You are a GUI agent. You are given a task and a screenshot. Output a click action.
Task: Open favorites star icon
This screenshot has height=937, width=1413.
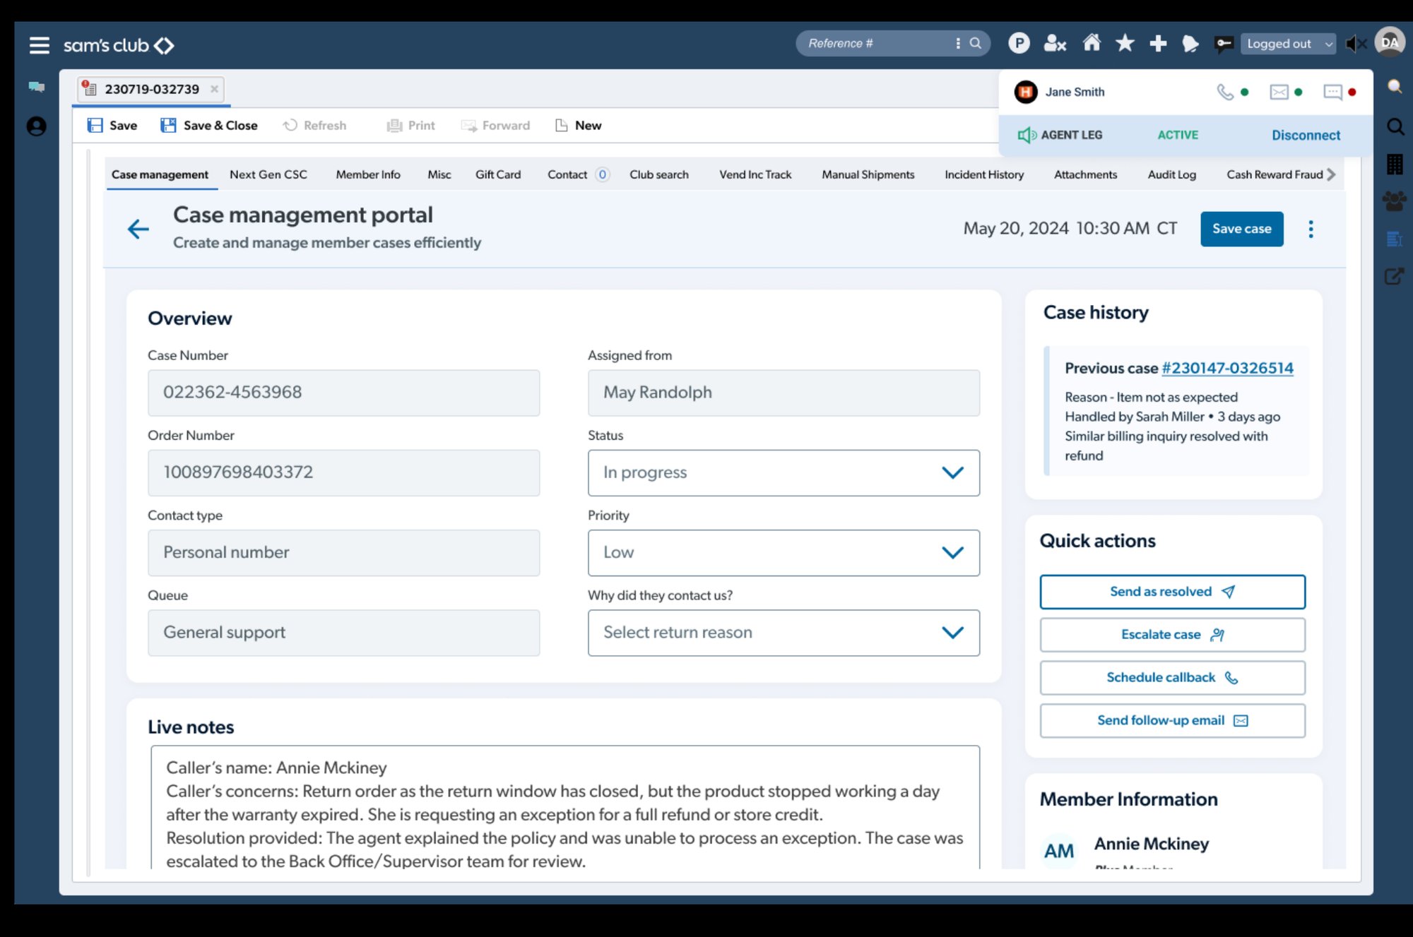pyautogui.click(x=1125, y=43)
